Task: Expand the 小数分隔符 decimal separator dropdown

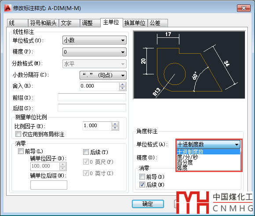Action: (x=103, y=75)
